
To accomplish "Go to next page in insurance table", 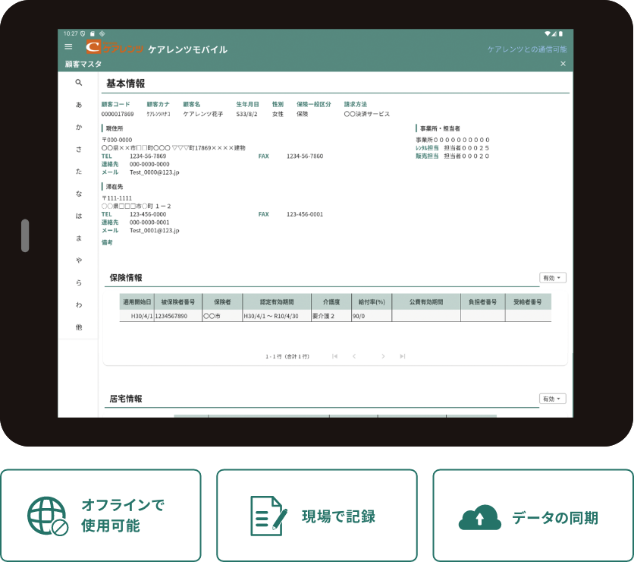I will (x=383, y=356).
